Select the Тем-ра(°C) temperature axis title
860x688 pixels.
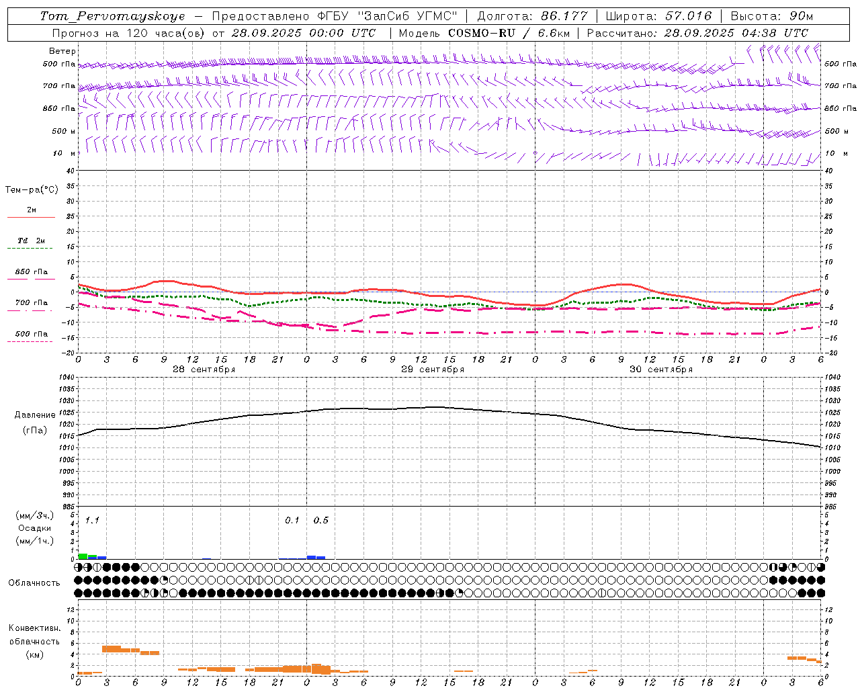(x=32, y=190)
